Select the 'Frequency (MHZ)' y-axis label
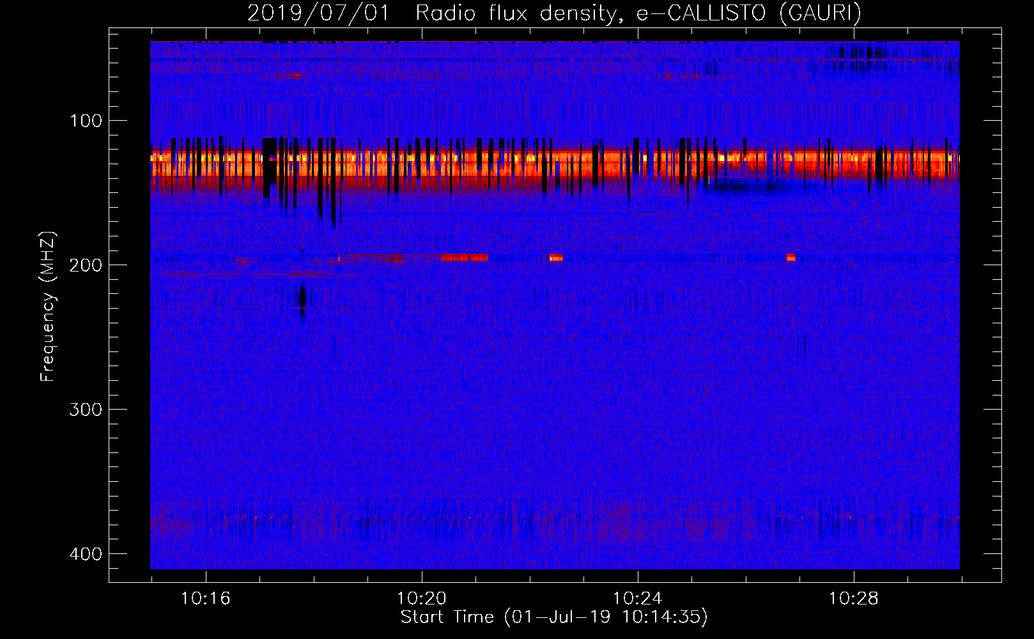Image resolution: width=1034 pixels, height=639 pixels. [48, 307]
